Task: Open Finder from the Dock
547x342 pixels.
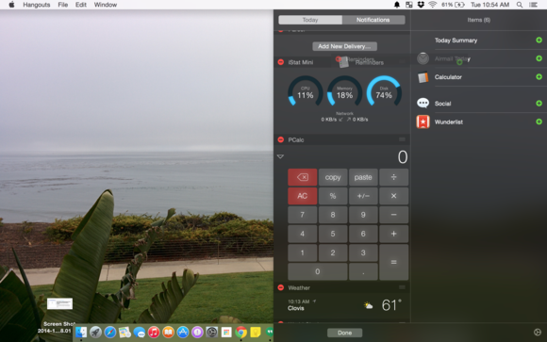Action: coord(81,333)
